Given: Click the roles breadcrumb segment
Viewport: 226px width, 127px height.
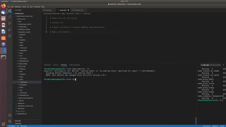Looking at the screenshot, I should point(63,13).
